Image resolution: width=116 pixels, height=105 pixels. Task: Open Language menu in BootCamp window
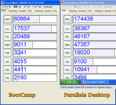[x=48, y=7]
